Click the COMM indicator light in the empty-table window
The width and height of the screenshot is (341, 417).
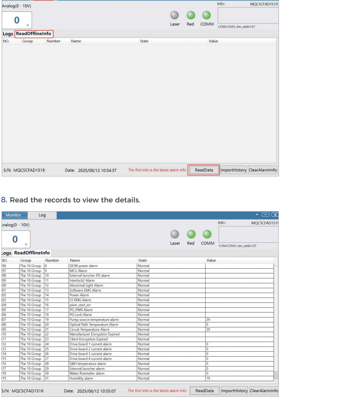(x=206, y=15)
